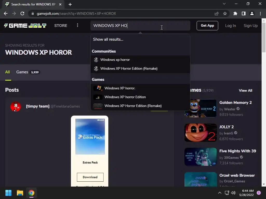Screen dimensions: 266x199
Task: Switch to the Games 5,939 tab
Action: 28,72
